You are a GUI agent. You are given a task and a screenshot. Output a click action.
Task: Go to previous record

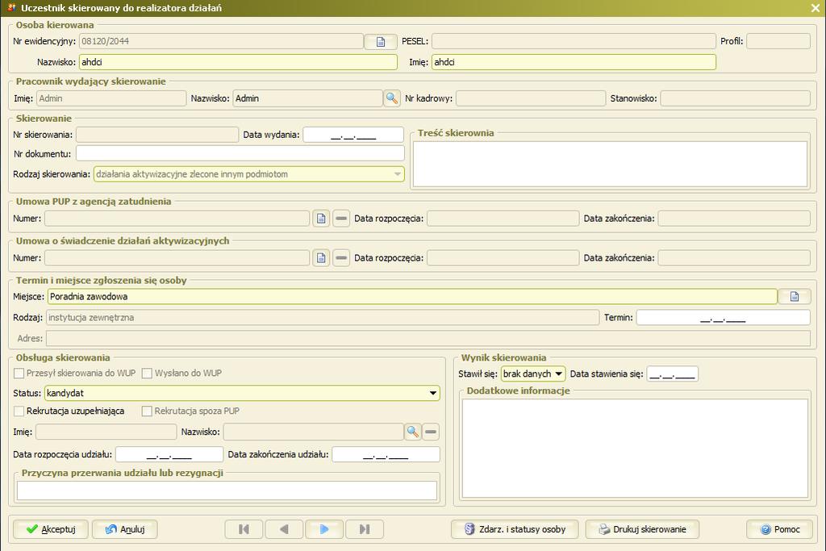pos(284,529)
